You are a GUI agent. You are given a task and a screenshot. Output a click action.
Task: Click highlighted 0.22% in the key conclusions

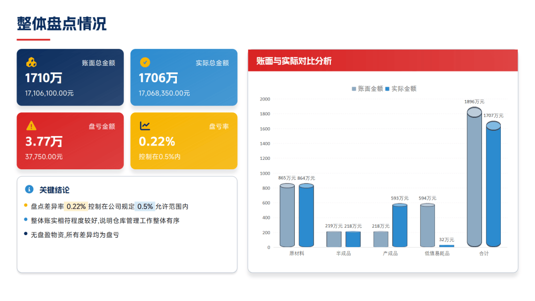[x=76, y=206]
